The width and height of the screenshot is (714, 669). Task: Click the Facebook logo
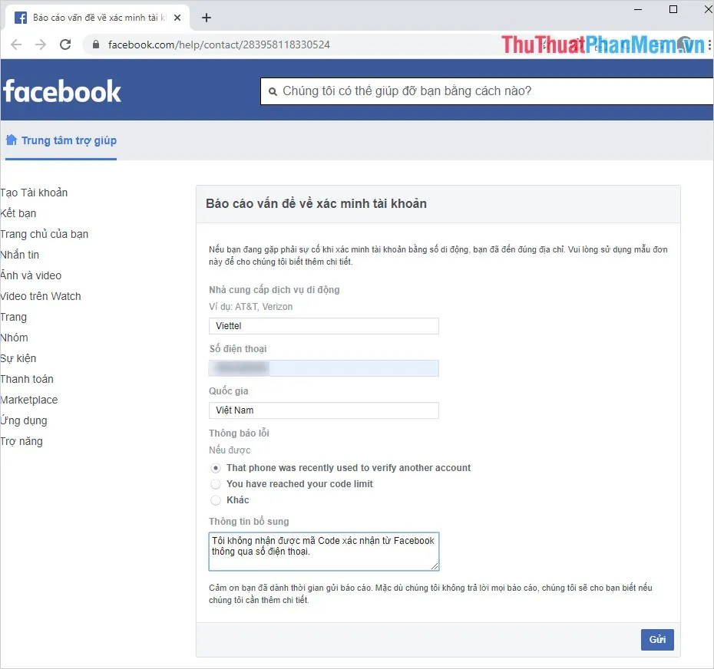62,91
